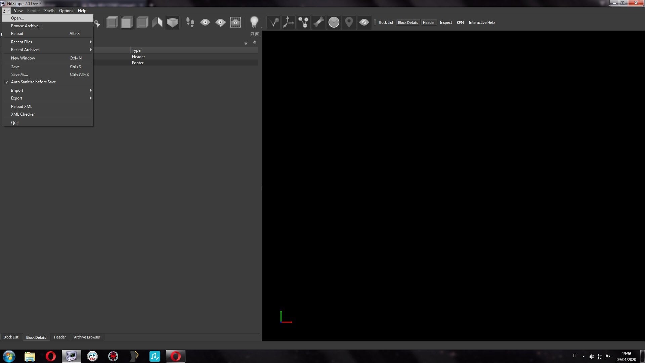This screenshot has width=645, height=363.
Task: Choose New Window menu entry
Action: click(48, 58)
